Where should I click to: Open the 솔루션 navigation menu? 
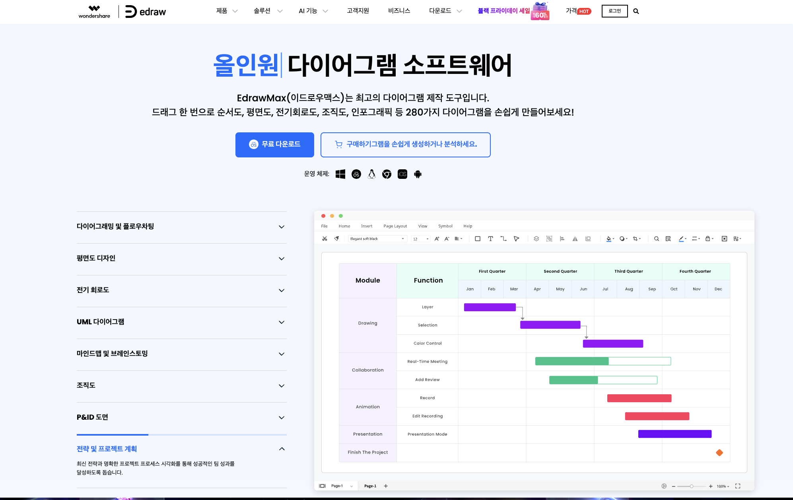[268, 11]
